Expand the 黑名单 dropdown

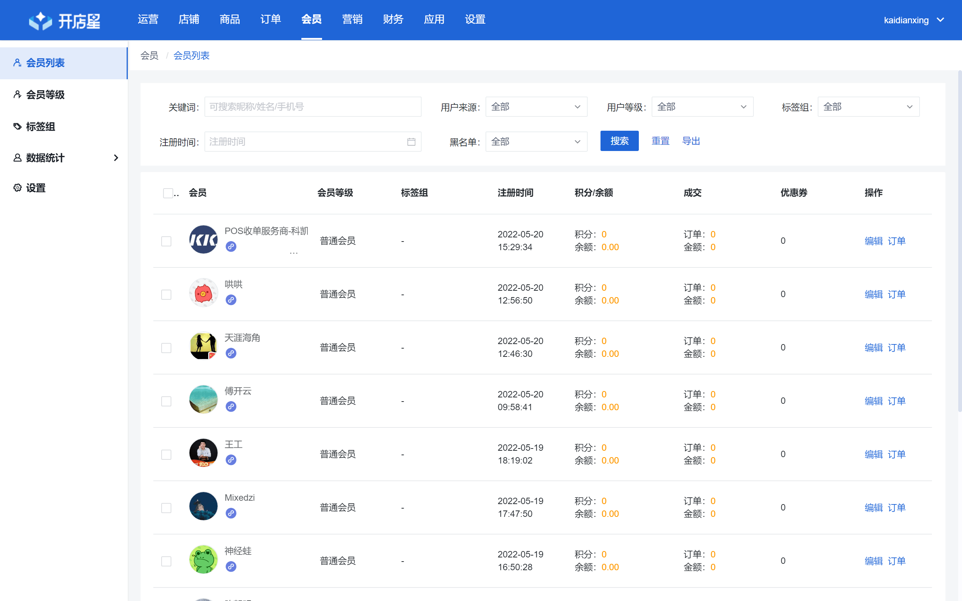[x=536, y=142]
